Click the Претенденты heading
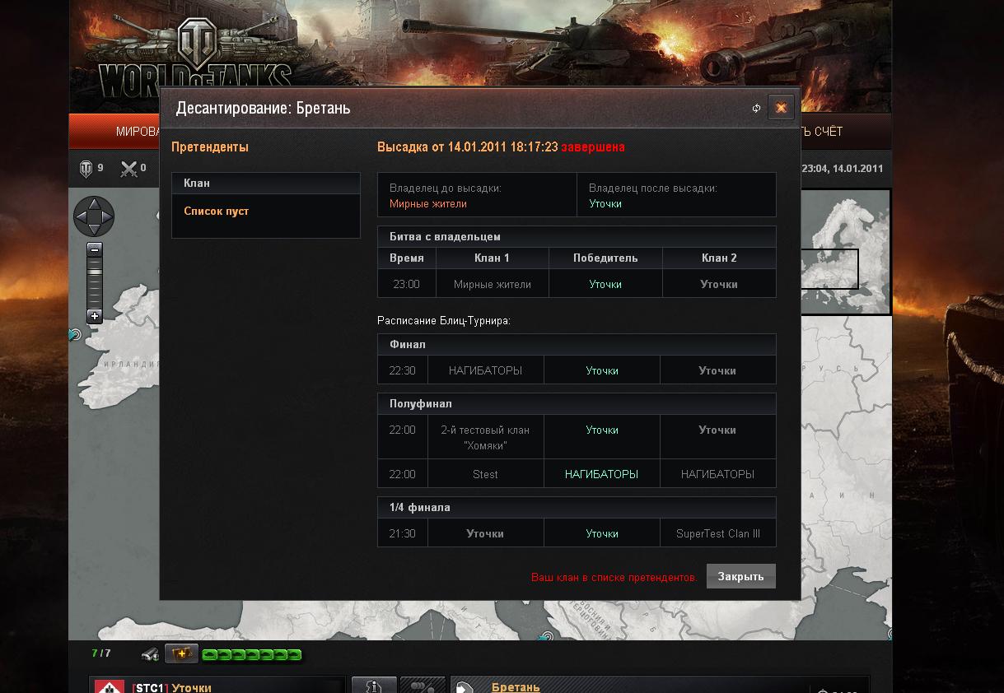The image size is (1004, 693). [x=210, y=147]
